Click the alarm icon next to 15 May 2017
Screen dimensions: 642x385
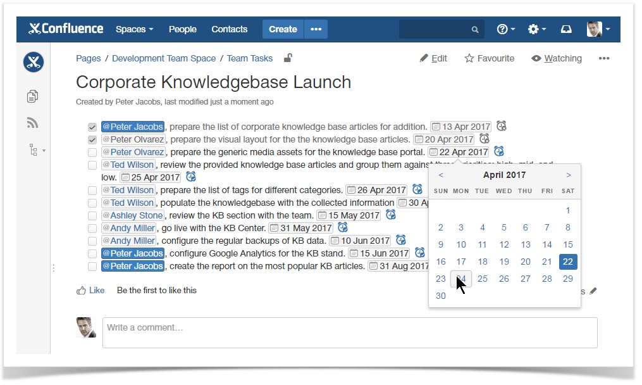(x=391, y=215)
